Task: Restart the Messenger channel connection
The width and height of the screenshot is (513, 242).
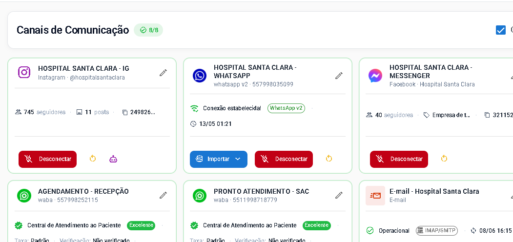Action: (x=444, y=159)
